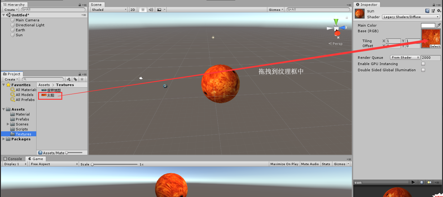
Task: Check Double Sided Global Illumination
Action: tap(423, 70)
